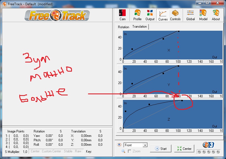Screen dimensions: 226x159
Task: Click the Start button
Action: pos(161,148)
